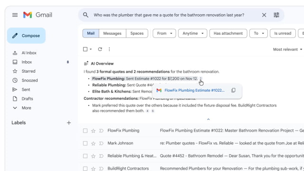The image size is (304, 171).
Task: Mark the Mark Johnson email as important
Action: pos(101,143)
